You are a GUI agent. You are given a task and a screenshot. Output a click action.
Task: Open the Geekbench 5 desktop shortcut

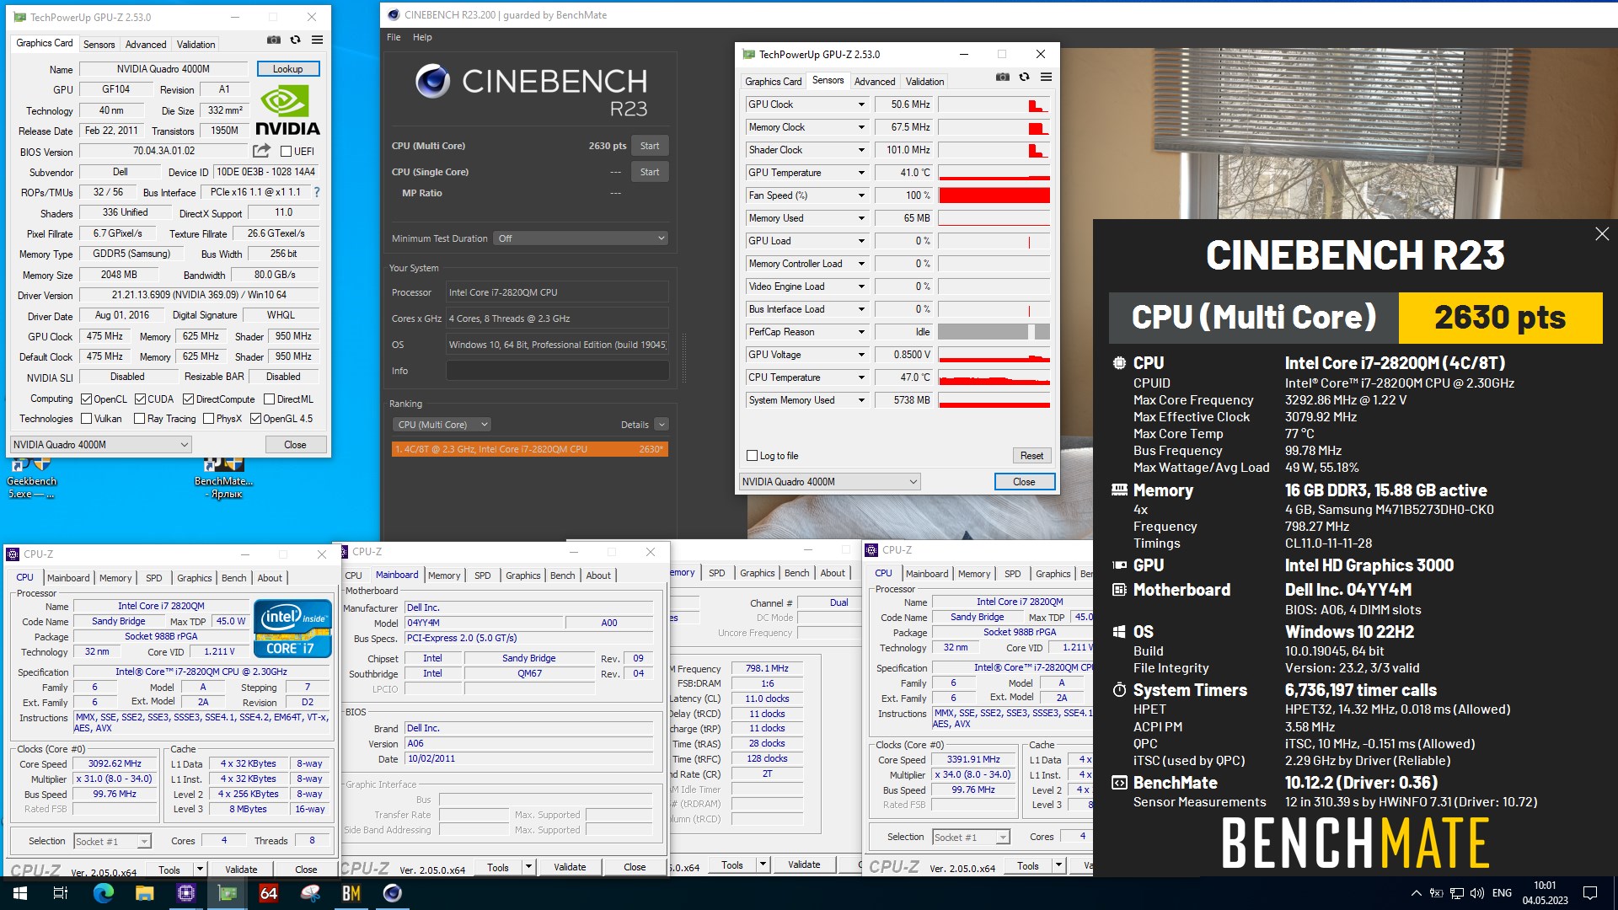click(31, 478)
